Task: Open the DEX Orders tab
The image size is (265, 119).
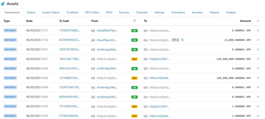Action: [92, 12]
